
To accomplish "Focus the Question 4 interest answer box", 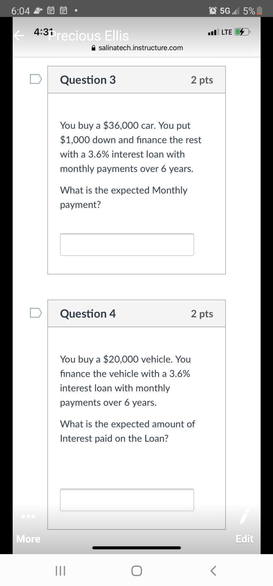I will coord(127,500).
